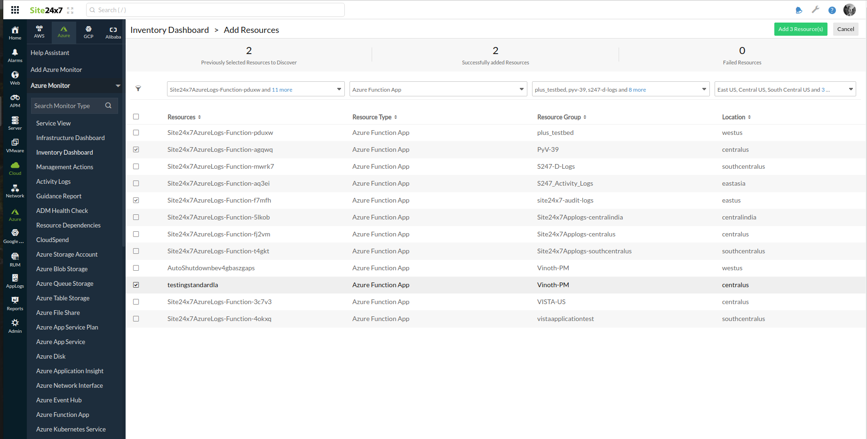This screenshot has height=439, width=867.
Task: Open Azure Blob Storage menu item
Action: (x=62, y=269)
